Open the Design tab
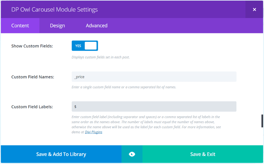This screenshot has height=164, width=264. tap(57, 26)
